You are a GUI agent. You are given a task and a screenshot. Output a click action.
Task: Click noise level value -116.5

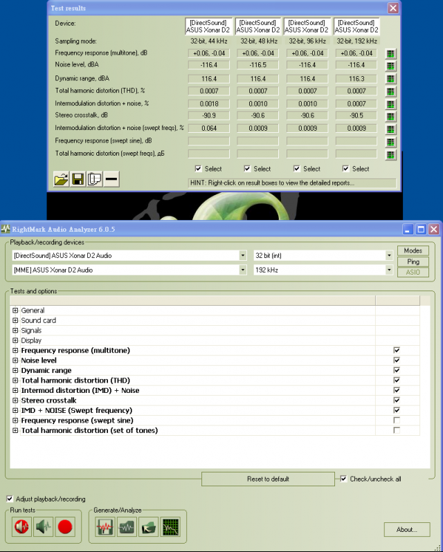[257, 65]
